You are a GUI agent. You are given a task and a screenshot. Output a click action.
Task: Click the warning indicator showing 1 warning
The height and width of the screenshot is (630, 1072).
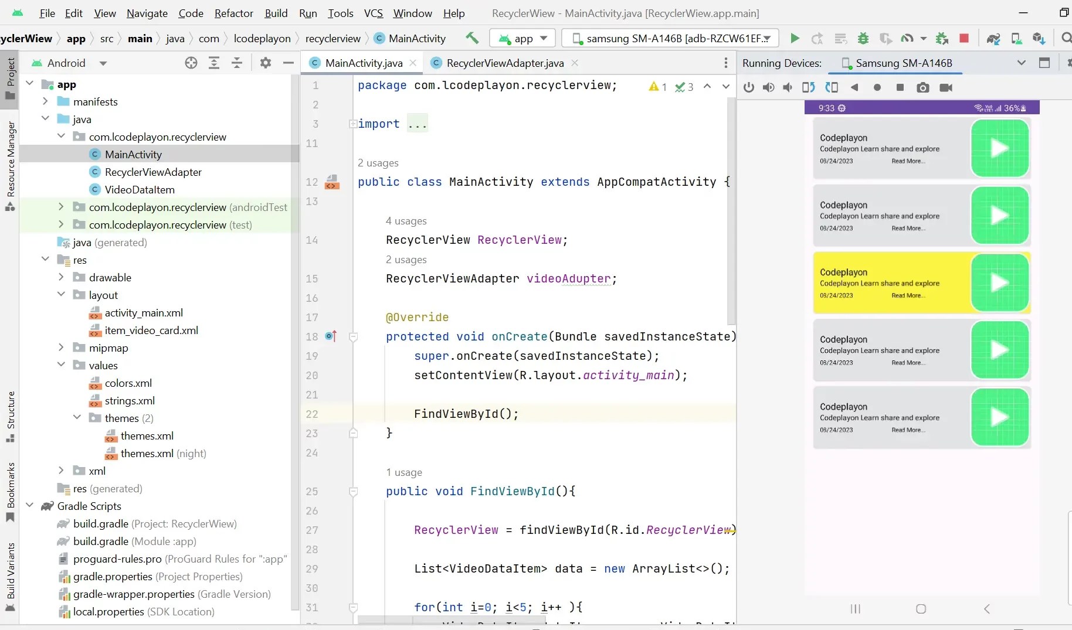[657, 86]
